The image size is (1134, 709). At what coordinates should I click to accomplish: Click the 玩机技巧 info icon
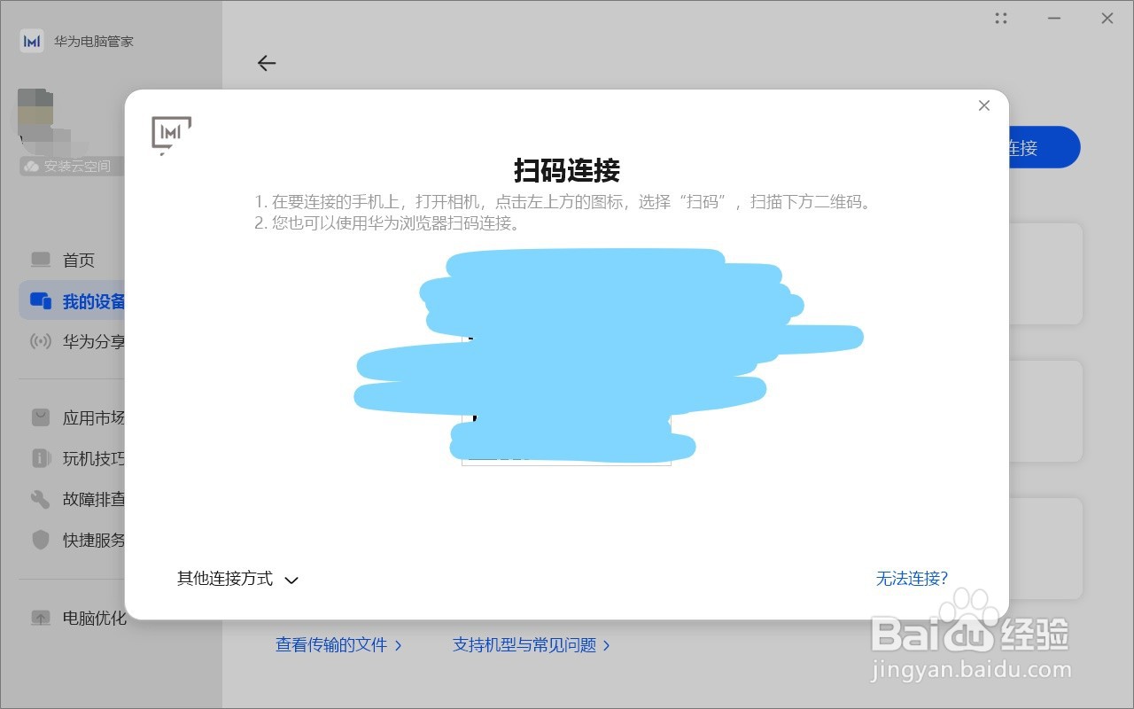tap(41, 458)
